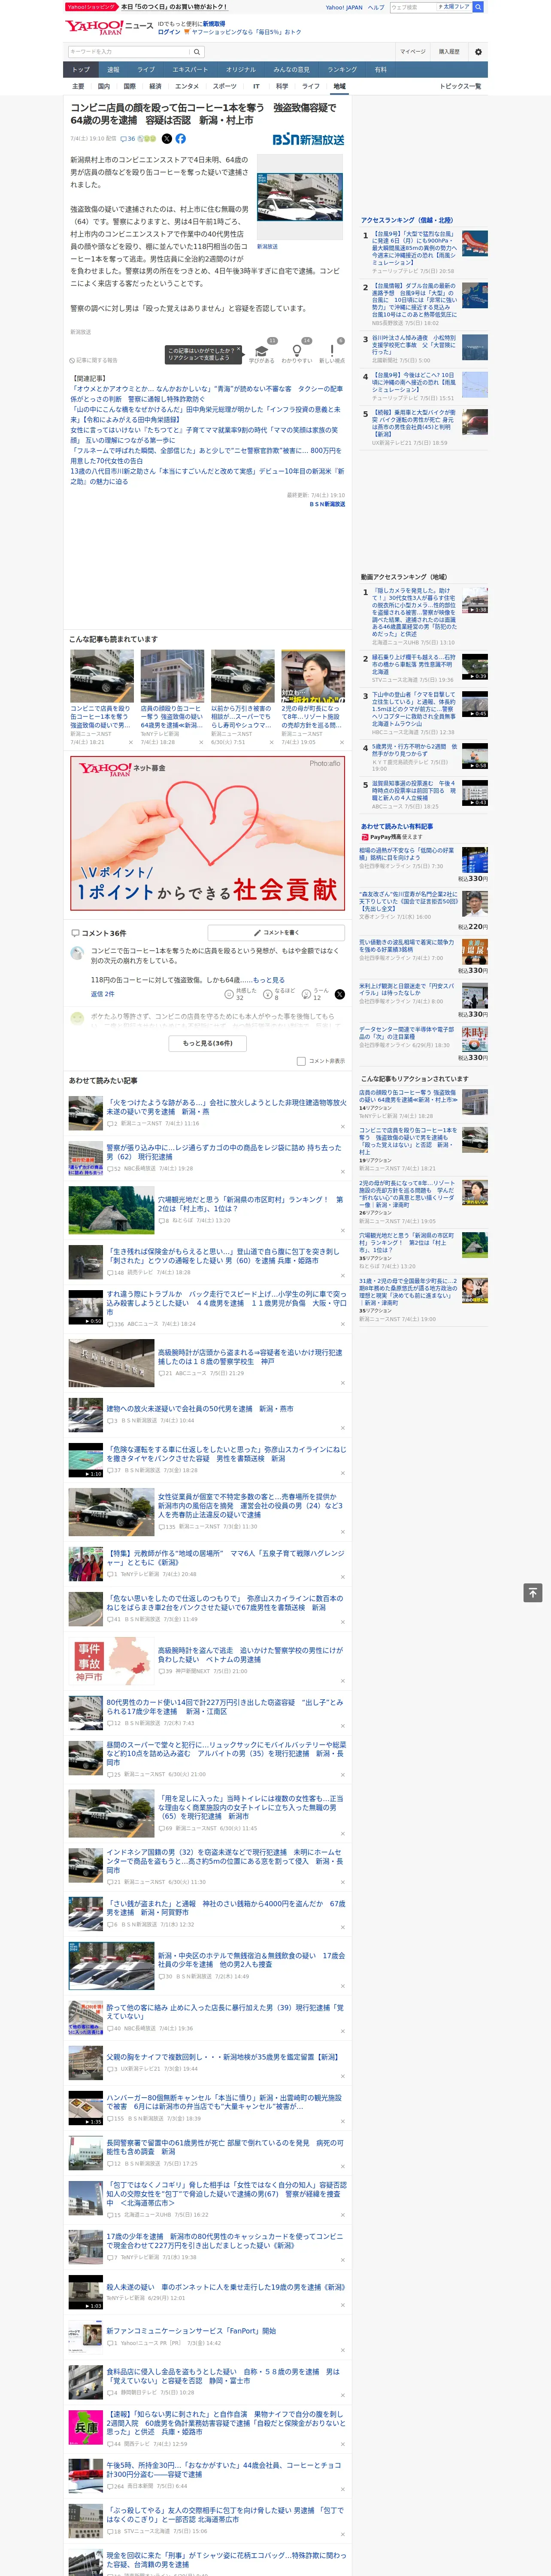The width and height of the screenshot is (551, 2576).
Task: Open the related article about 13歳の八代目市川新之助
Action: click(x=207, y=476)
